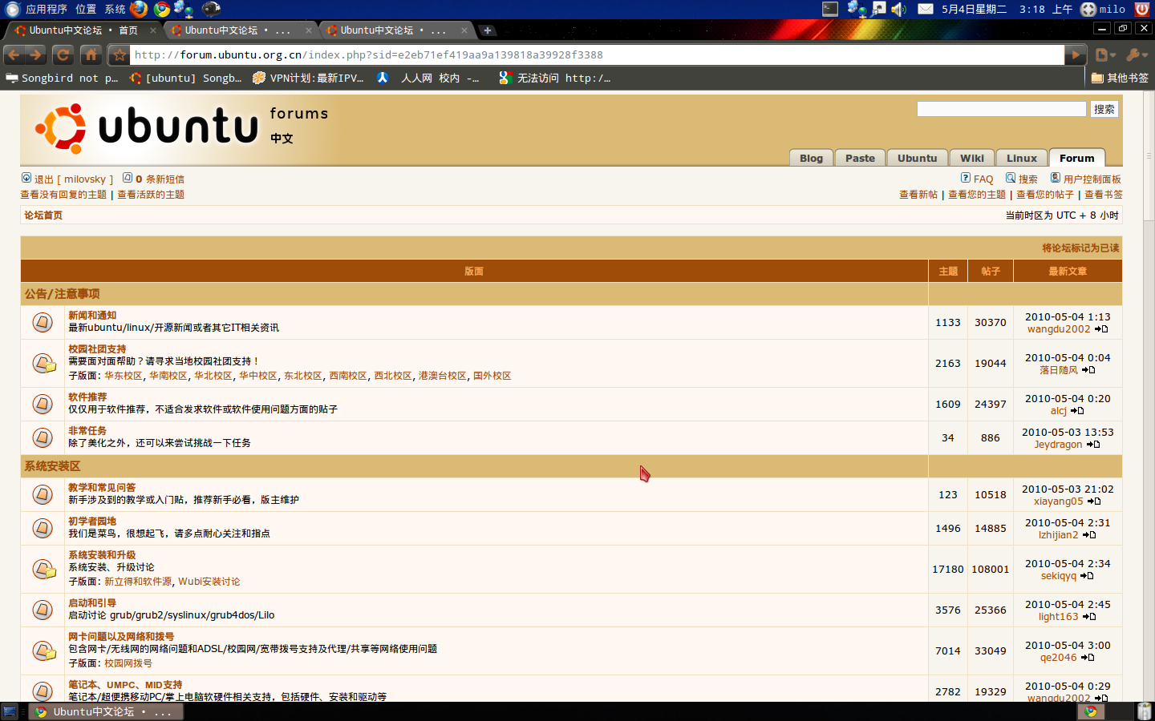1155x721 pixels.
Task: Open the 校园网拨号 subforum
Action: point(128,663)
